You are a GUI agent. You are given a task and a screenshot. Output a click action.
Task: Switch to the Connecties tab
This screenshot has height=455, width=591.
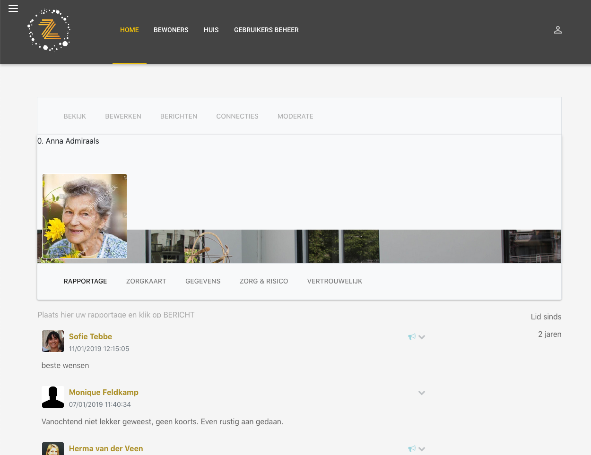(x=237, y=116)
